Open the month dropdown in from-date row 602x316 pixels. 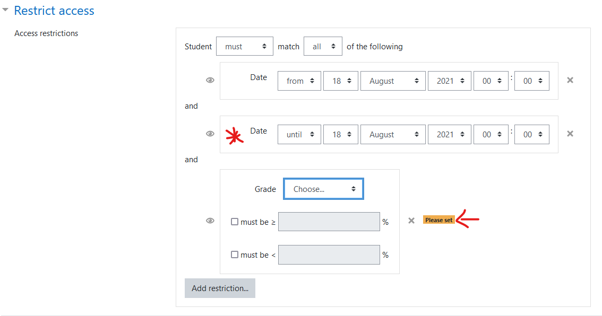[393, 81]
